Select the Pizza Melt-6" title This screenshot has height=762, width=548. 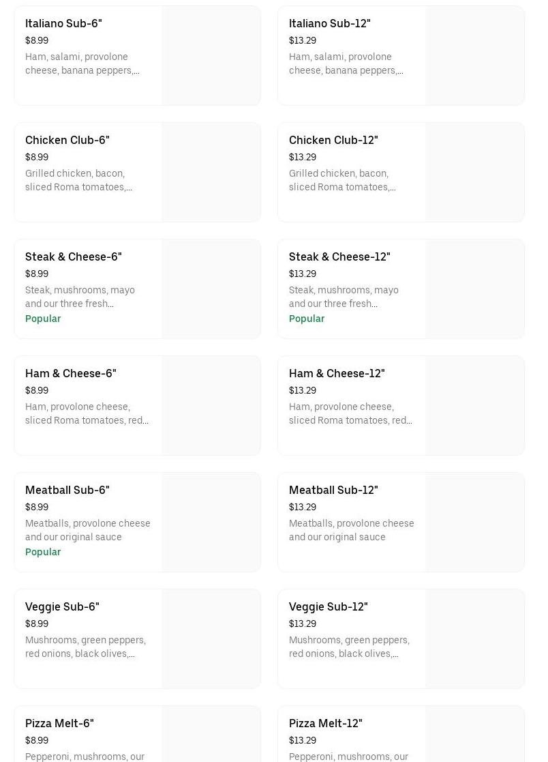point(59,724)
